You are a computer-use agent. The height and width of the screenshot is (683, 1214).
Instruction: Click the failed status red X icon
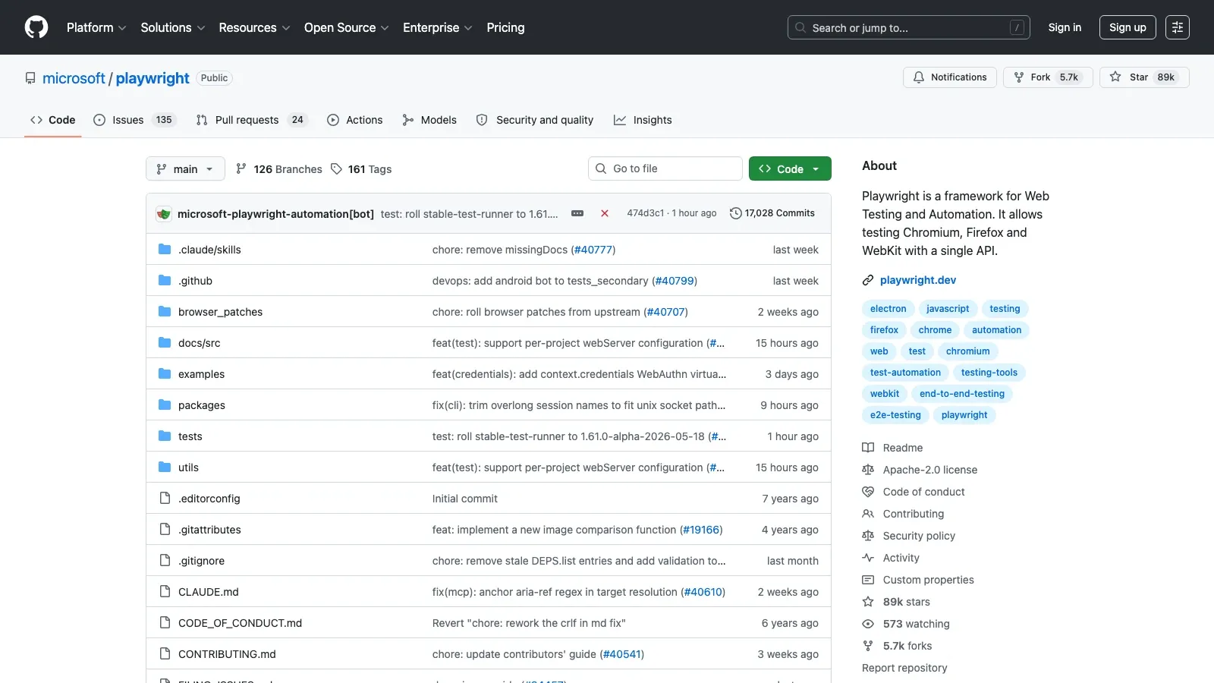click(605, 213)
